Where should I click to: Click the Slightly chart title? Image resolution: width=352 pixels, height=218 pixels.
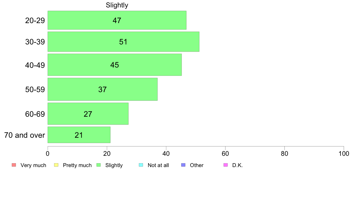117,5
